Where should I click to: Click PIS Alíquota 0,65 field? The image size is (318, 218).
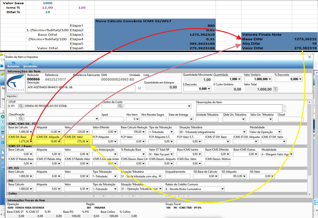(x=48, y=189)
